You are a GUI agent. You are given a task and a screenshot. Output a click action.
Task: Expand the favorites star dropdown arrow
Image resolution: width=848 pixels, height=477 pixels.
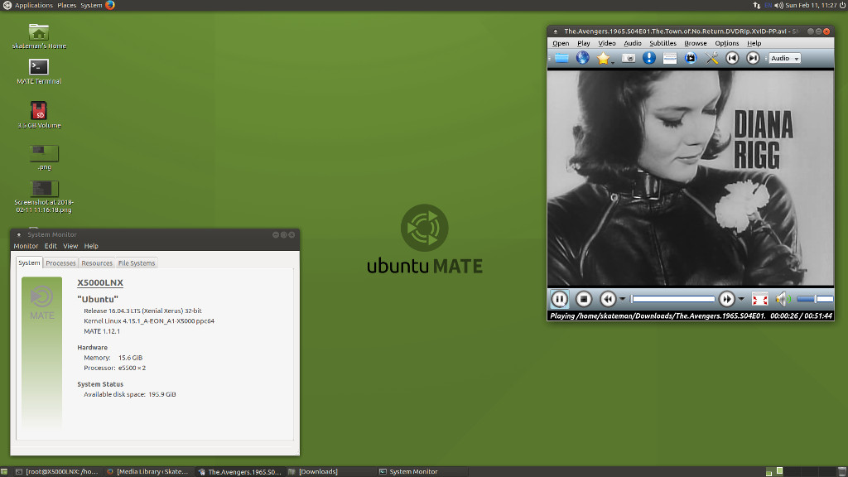613,62
